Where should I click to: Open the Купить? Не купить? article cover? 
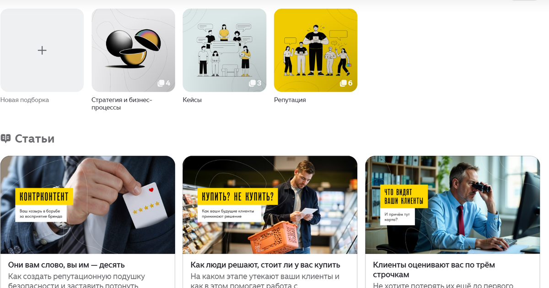click(270, 205)
